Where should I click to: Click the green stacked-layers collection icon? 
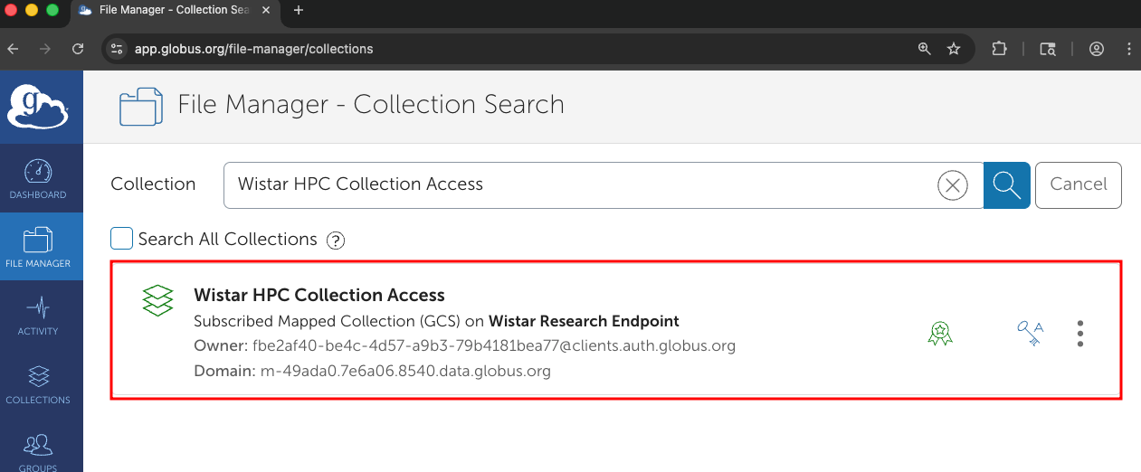[157, 300]
